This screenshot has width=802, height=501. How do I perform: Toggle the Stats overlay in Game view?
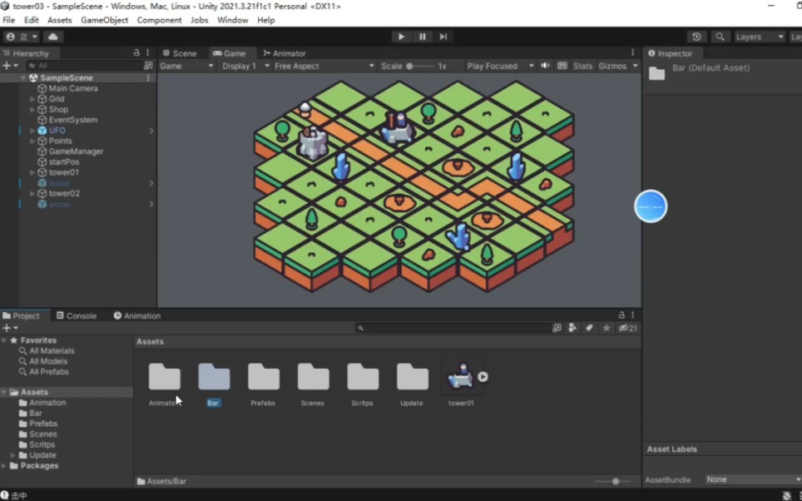[x=582, y=66]
